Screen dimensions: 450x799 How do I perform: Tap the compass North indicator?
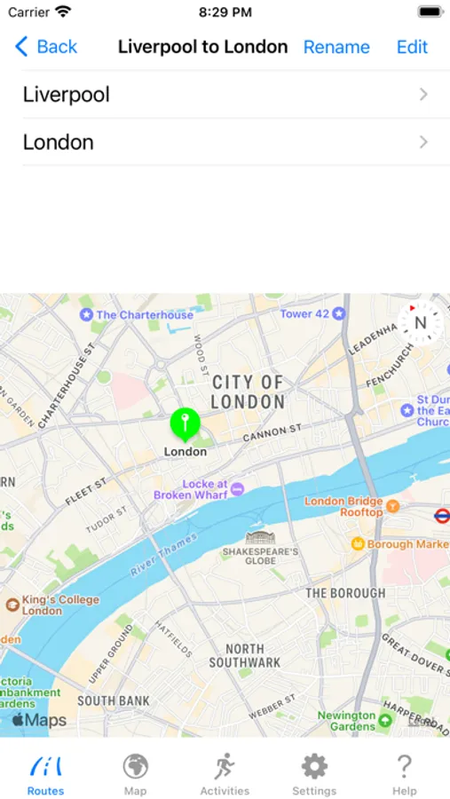tap(420, 322)
